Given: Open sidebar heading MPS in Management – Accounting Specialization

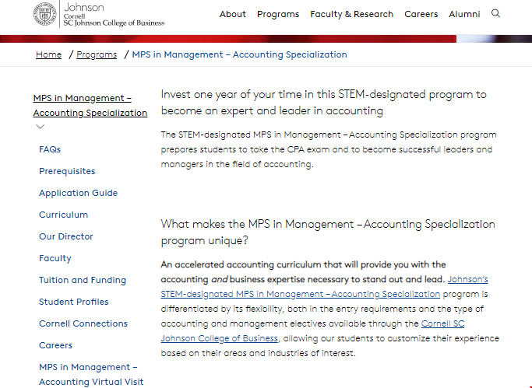Looking at the screenshot, I should [90, 105].
